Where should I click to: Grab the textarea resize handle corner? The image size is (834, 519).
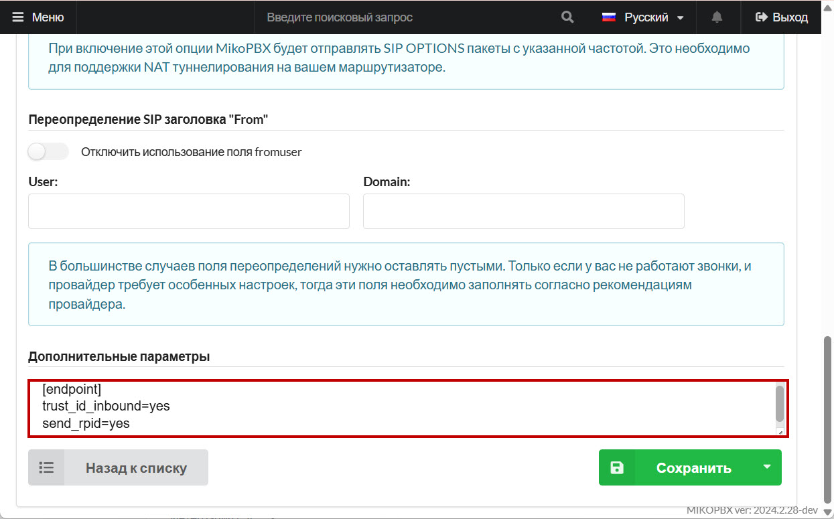[779, 433]
